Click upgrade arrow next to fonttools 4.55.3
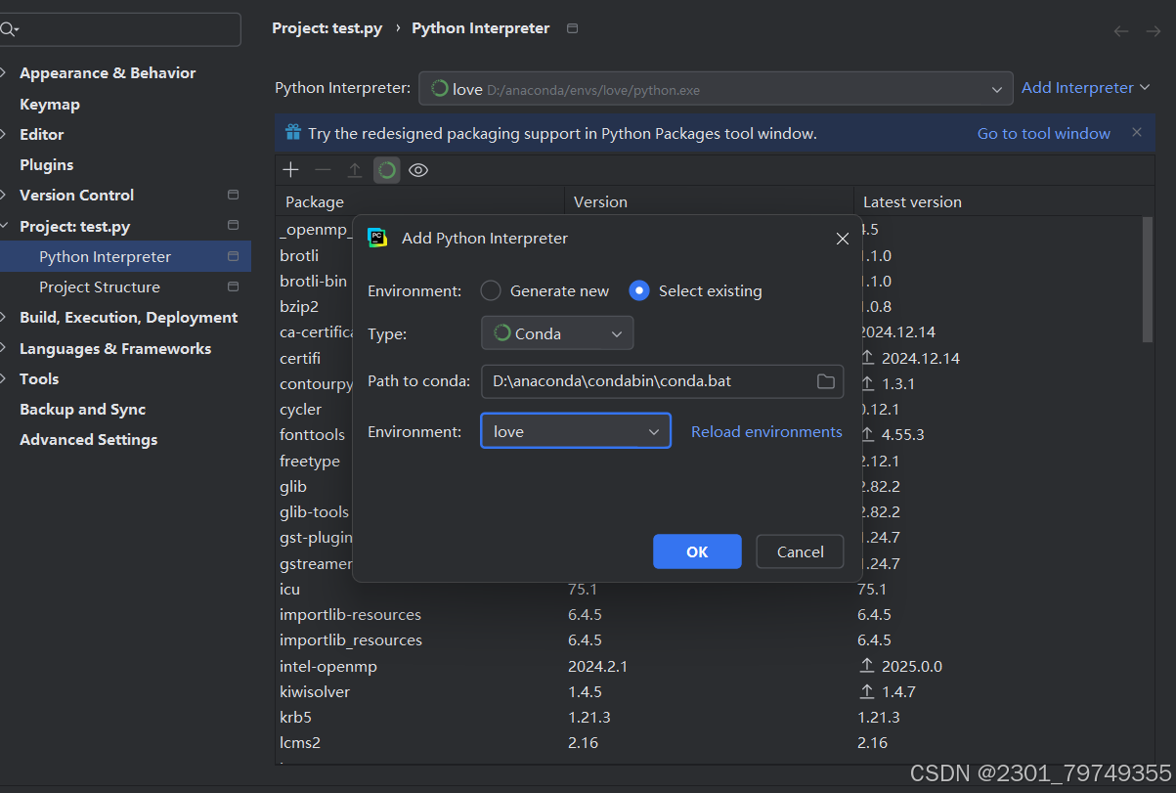The image size is (1176, 793). coord(867,434)
